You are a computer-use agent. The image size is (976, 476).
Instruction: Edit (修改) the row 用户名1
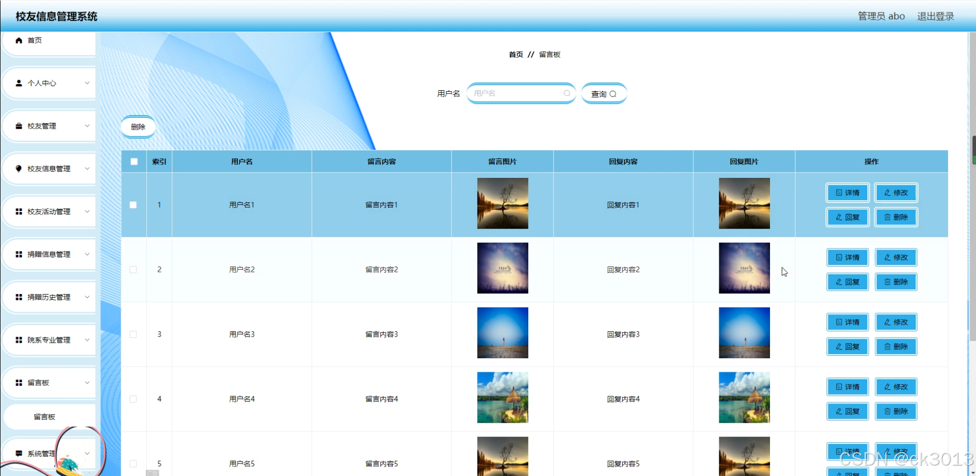[896, 193]
